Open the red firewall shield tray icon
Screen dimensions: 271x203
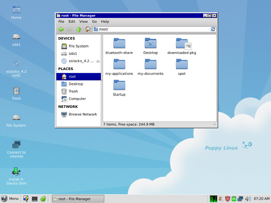point(227,199)
